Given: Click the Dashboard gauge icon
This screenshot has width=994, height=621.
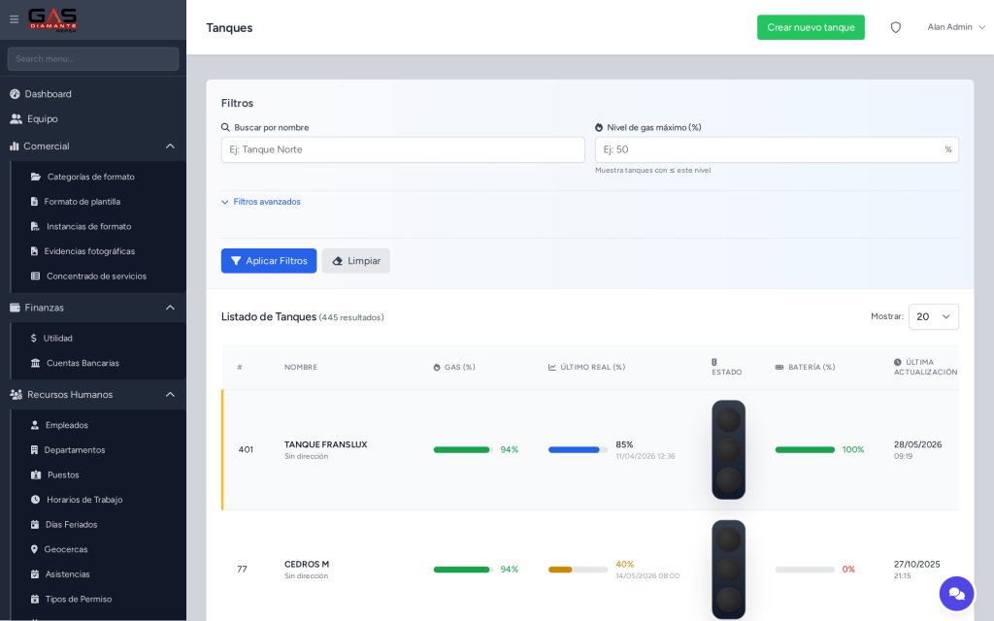Looking at the screenshot, I should (15, 94).
